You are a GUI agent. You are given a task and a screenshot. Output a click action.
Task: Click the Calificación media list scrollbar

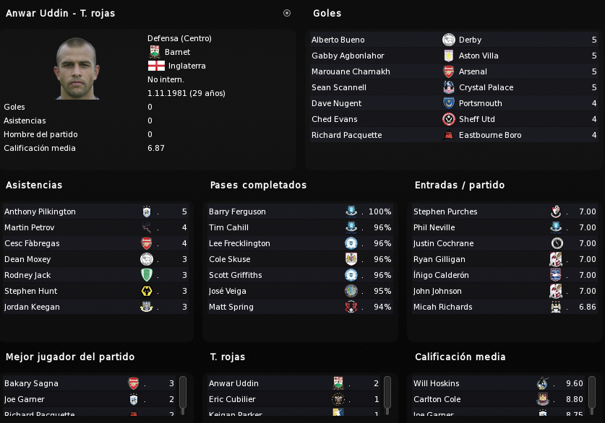[592, 393]
